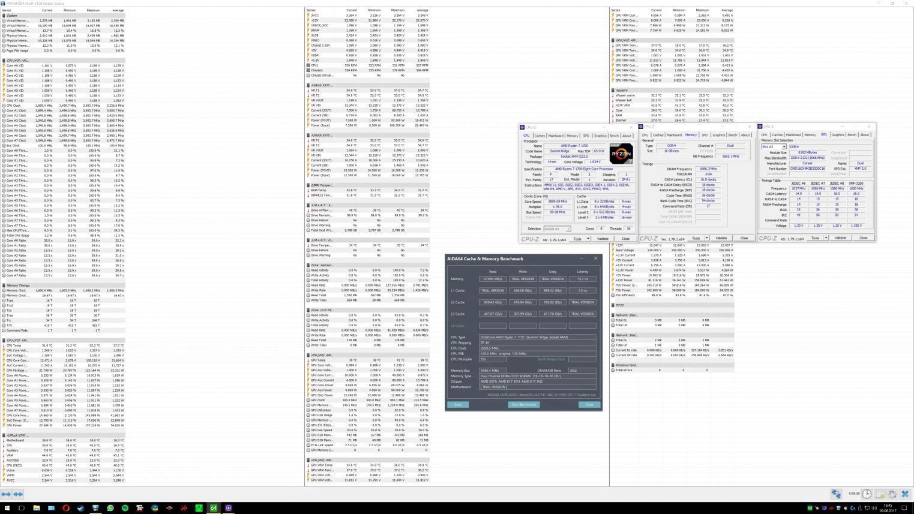Viewport: 914px width, 514px height.
Task: Switch to purple CPU-Z taskbar icon
Action: 229,507
